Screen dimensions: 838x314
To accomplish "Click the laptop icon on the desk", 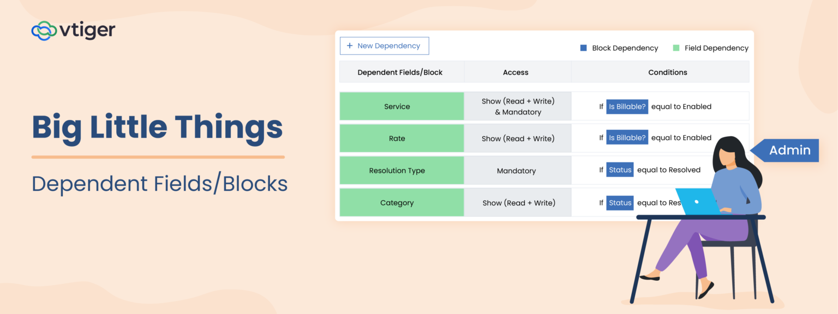I will click(x=697, y=202).
